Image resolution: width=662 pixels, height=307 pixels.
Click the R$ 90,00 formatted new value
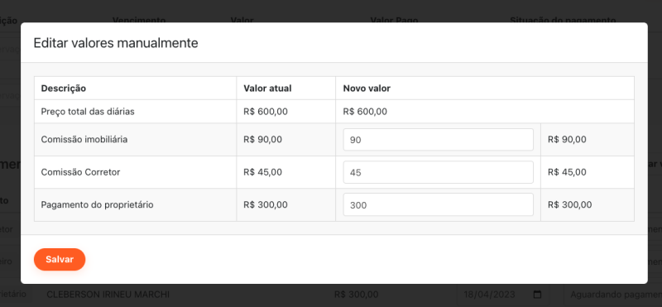[x=567, y=139]
